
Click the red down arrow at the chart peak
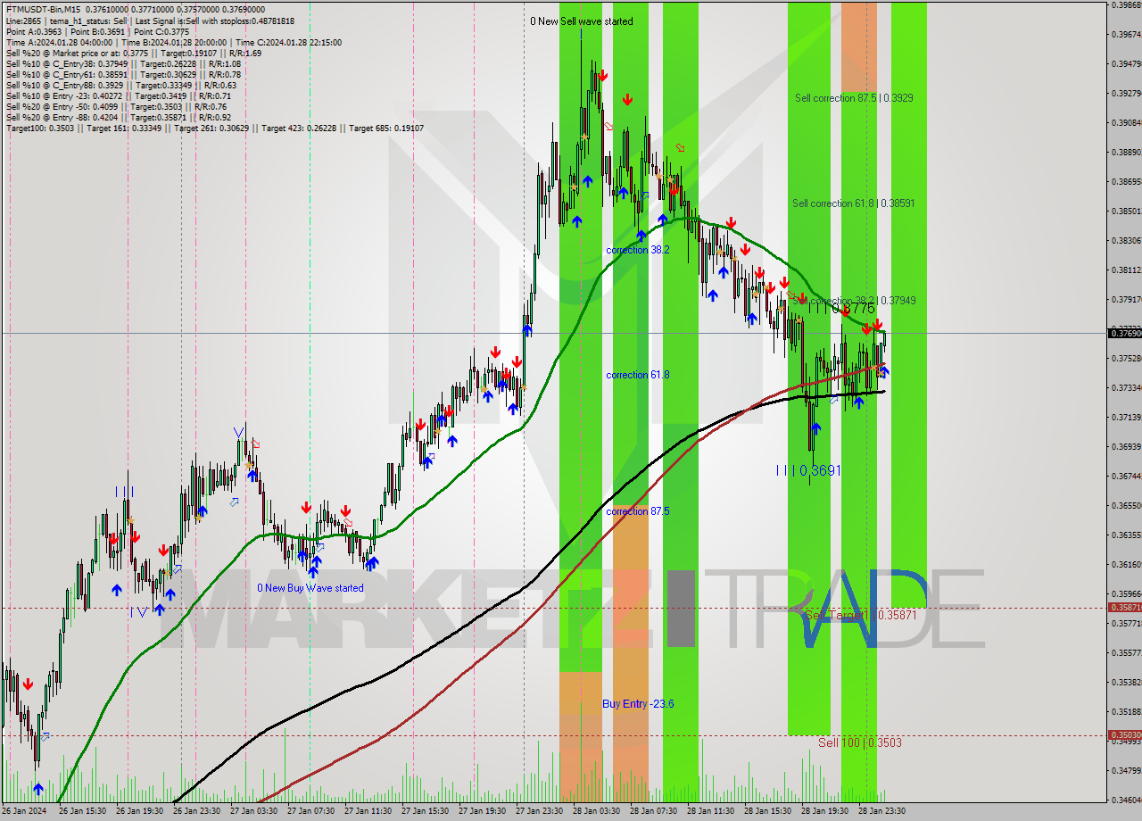pos(603,77)
